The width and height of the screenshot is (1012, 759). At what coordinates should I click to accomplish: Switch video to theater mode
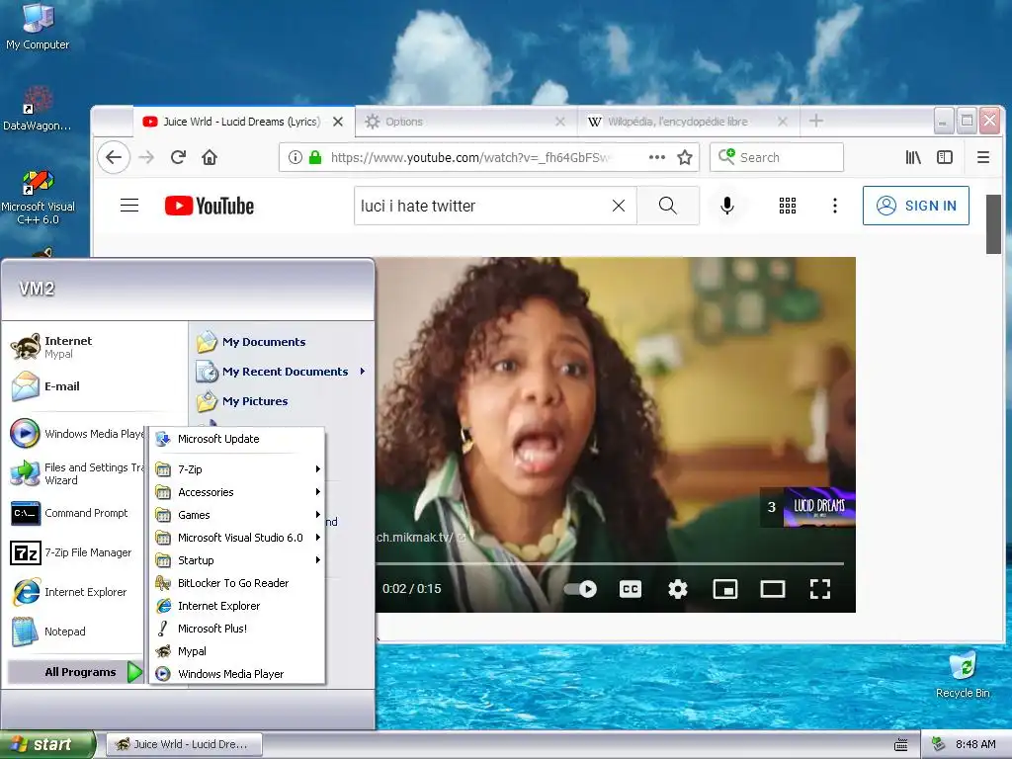pyautogui.click(x=773, y=589)
